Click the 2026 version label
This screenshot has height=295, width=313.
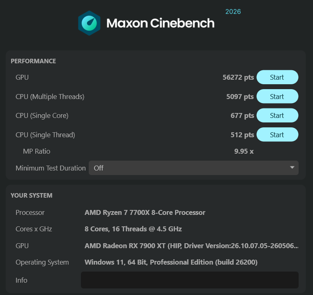pyautogui.click(x=233, y=12)
